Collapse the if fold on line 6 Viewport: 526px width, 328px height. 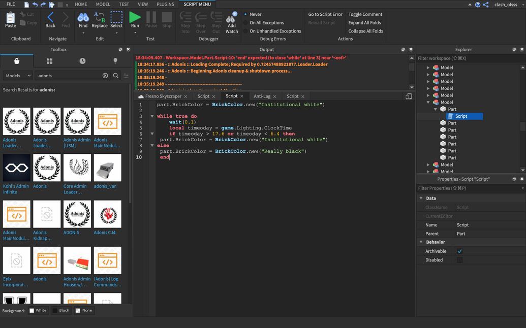[152, 134]
